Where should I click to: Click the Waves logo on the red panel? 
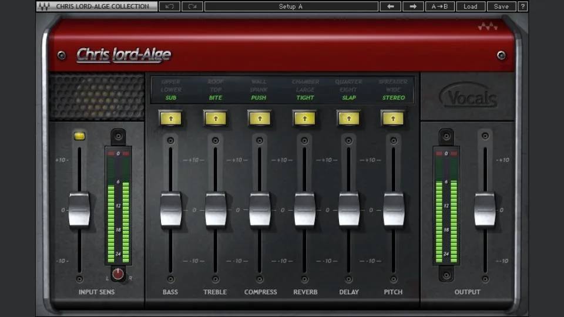(x=488, y=26)
